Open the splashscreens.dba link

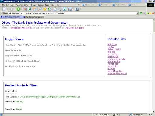(117, 59)
